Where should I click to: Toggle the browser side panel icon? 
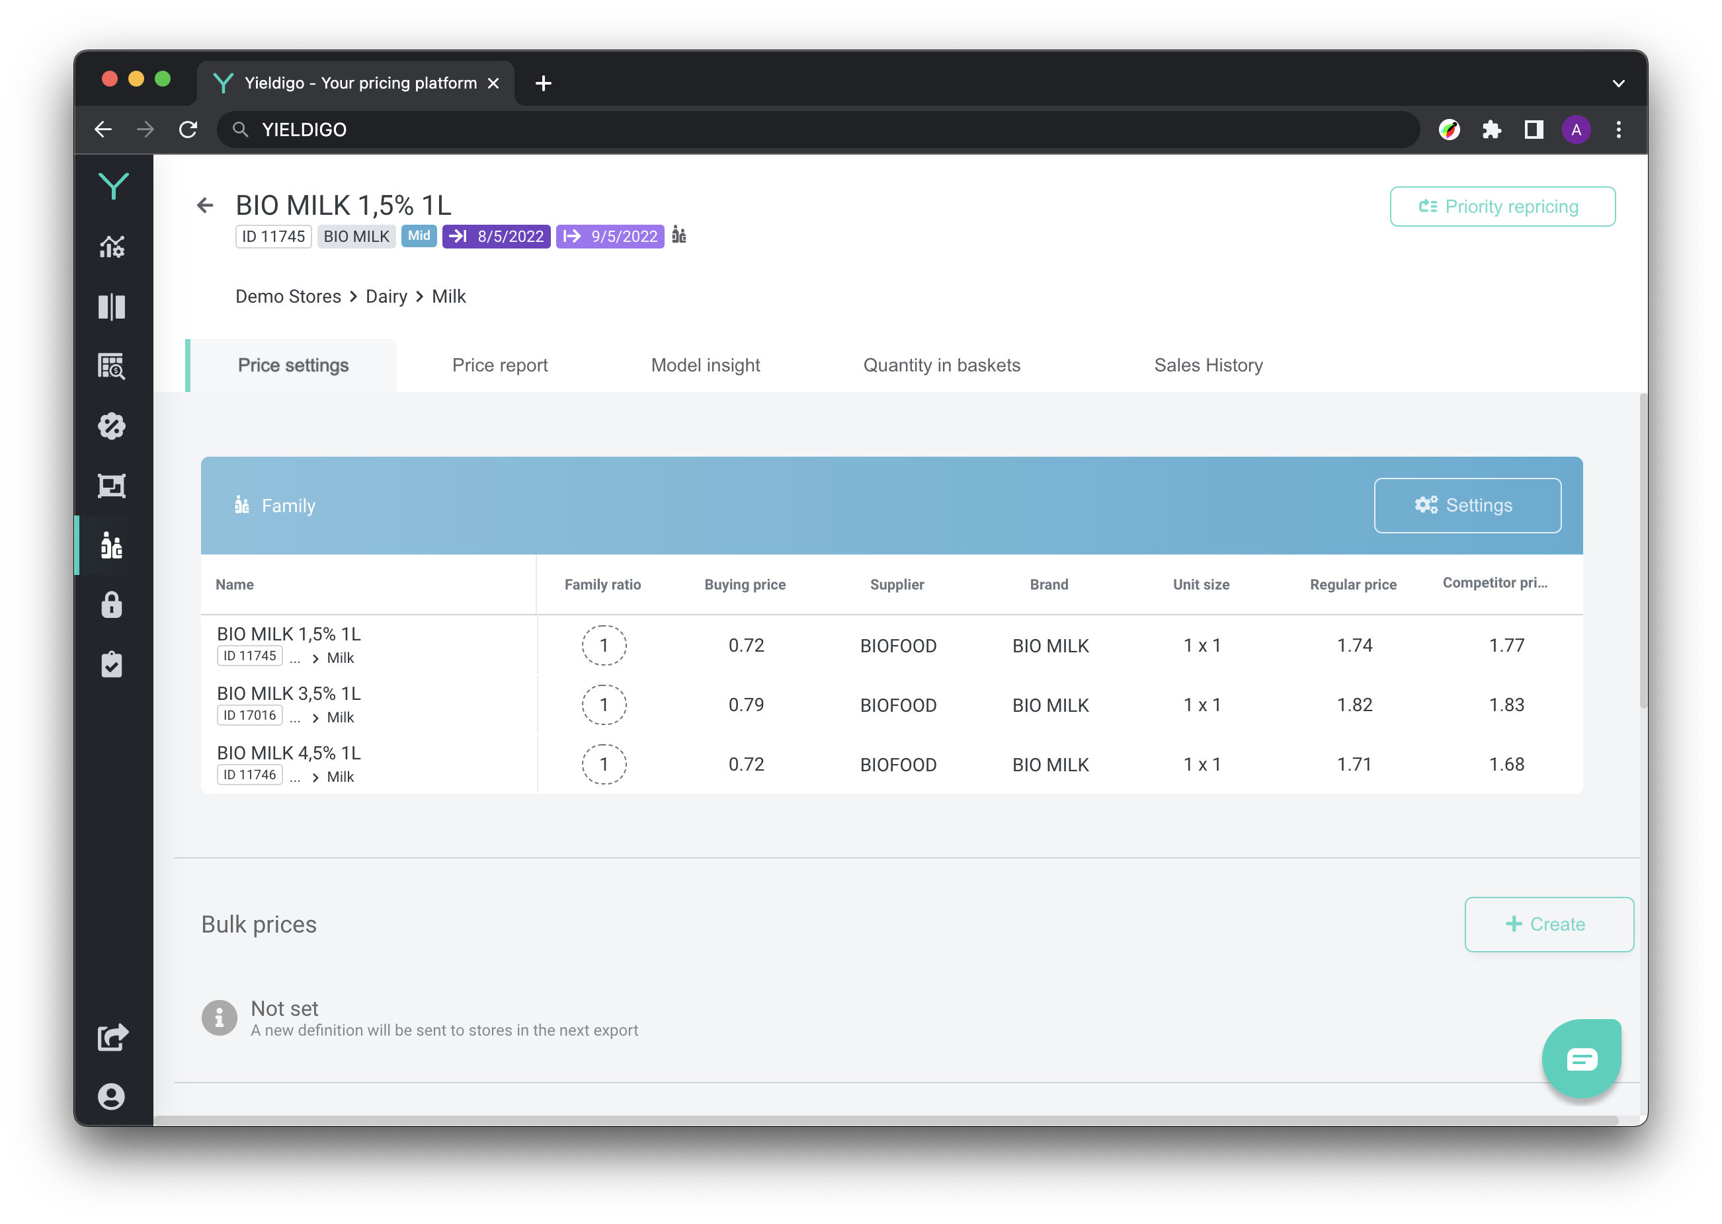tap(1534, 130)
